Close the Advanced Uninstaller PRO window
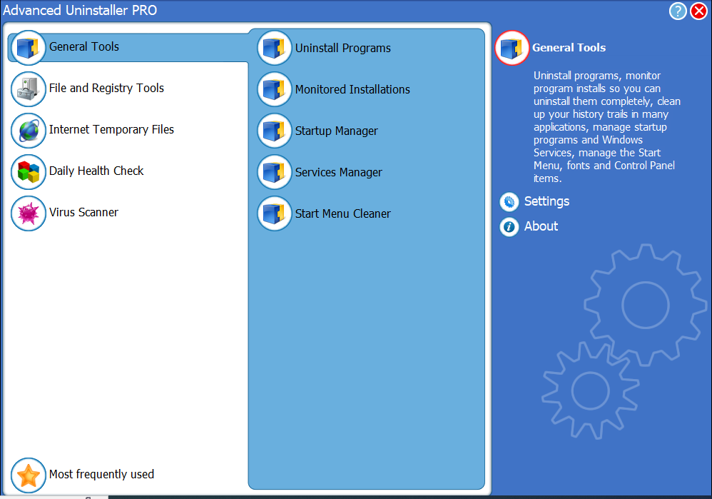 coord(699,11)
